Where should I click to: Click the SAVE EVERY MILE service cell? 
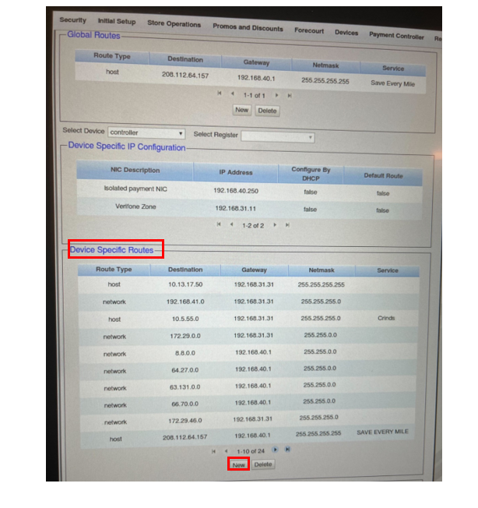(382, 432)
